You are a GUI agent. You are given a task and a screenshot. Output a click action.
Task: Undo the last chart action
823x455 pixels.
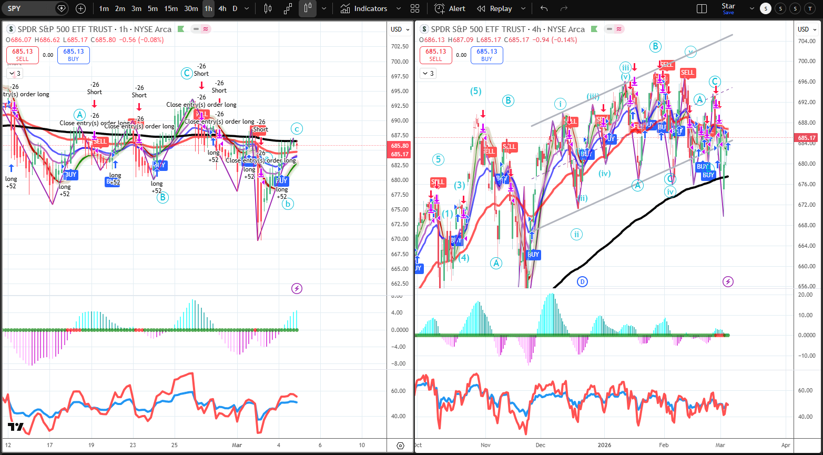pyautogui.click(x=544, y=8)
